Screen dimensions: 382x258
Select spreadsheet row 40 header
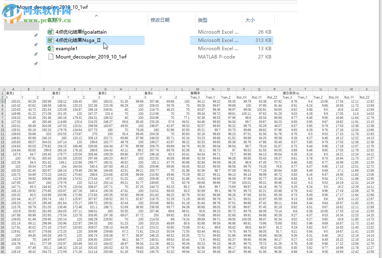(2, 252)
